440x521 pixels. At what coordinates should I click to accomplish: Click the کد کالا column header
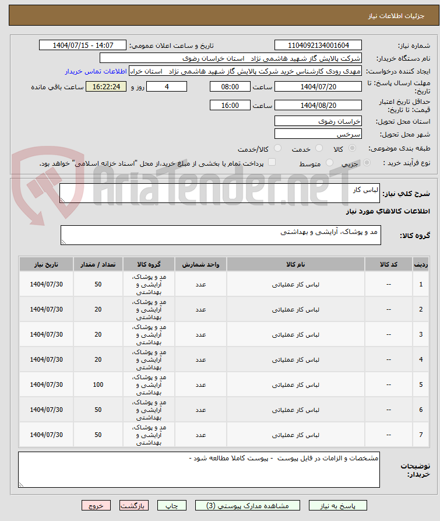click(389, 264)
